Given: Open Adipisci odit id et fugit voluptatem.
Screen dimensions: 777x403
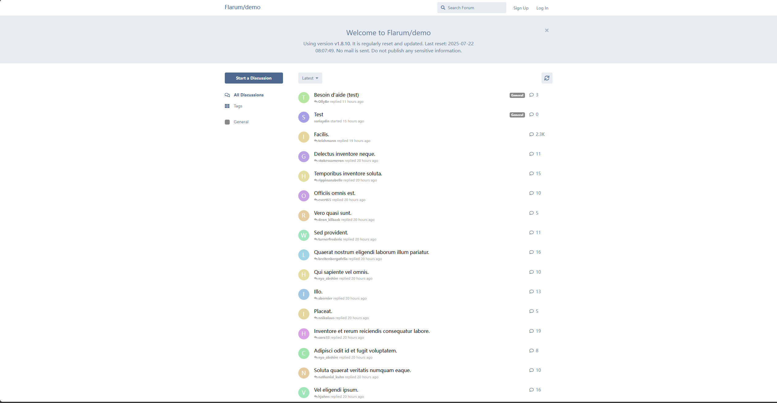Looking at the screenshot, I should click(x=355, y=351).
